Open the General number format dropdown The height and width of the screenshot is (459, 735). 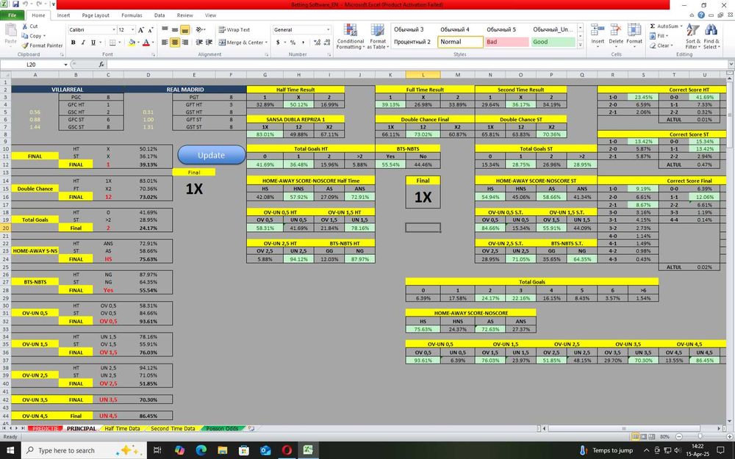click(x=328, y=29)
